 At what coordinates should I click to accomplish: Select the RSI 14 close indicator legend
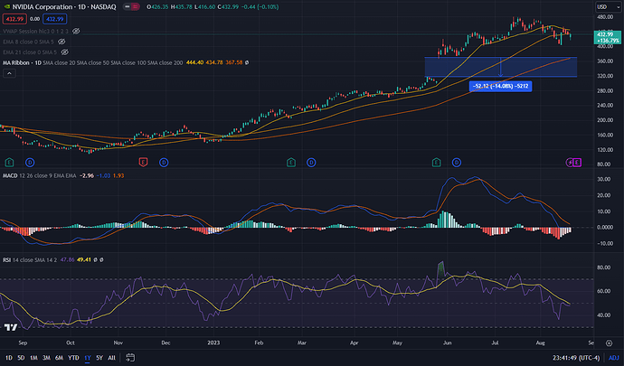coord(30,259)
